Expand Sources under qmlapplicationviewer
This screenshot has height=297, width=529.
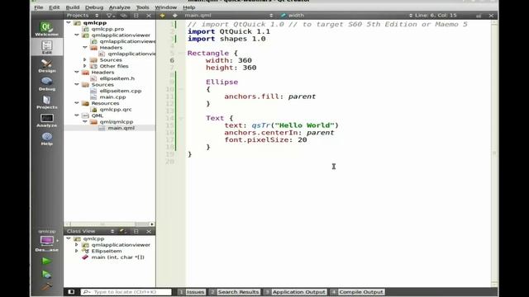click(x=85, y=59)
